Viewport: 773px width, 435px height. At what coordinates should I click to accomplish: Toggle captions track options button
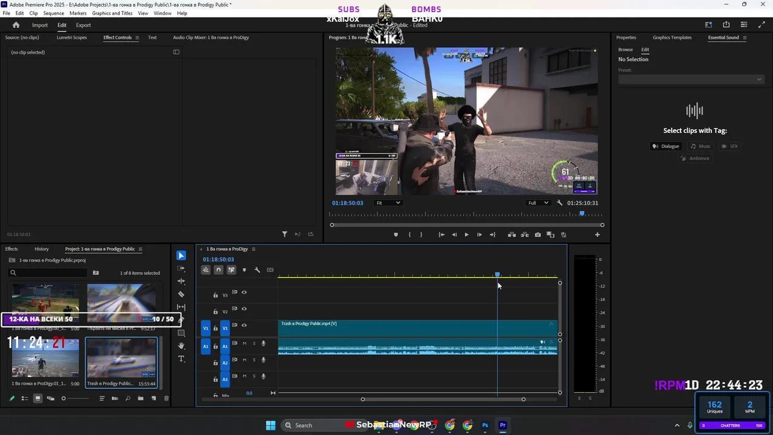click(270, 270)
